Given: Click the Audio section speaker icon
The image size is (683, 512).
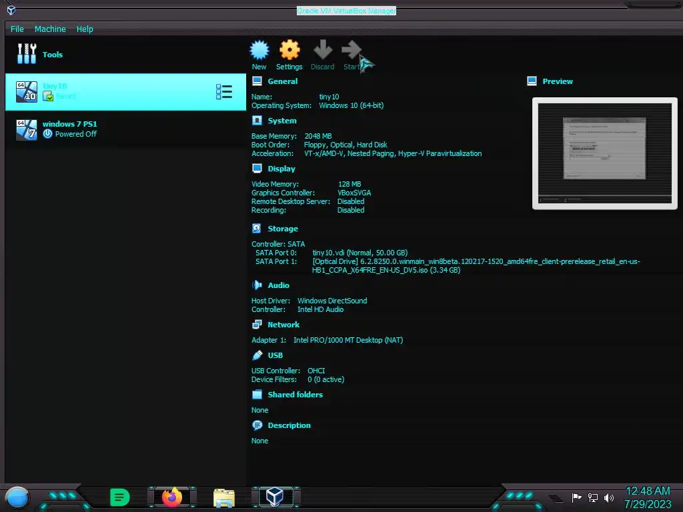Looking at the screenshot, I should pyautogui.click(x=257, y=285).
